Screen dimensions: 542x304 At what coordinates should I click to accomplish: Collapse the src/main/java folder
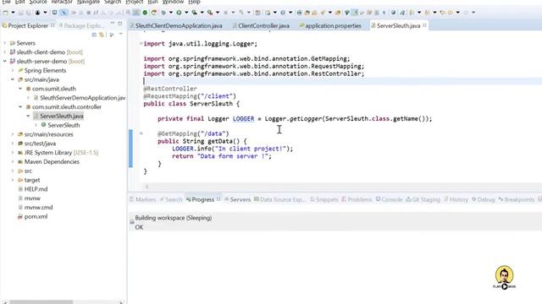tap(13, 79)
